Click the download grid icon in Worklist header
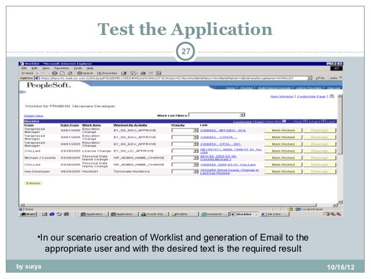 (x=284, y=121)
